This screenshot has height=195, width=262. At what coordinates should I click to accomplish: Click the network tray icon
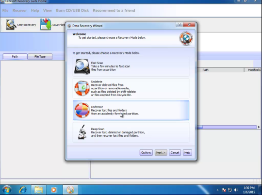coord(230,190)
